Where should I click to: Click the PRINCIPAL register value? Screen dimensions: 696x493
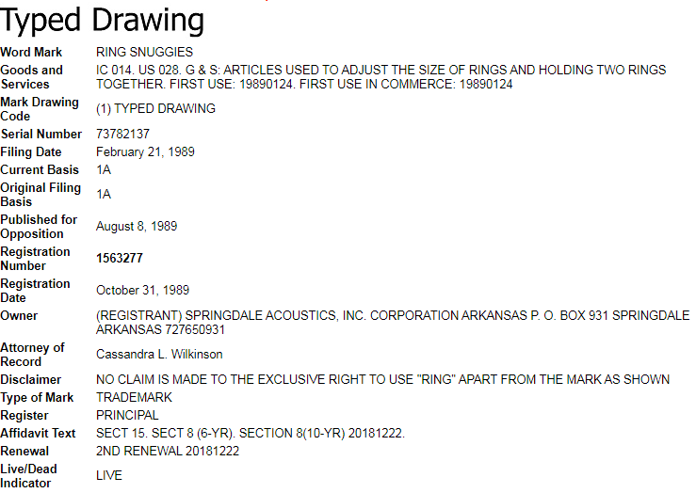click(x=127, y=416)
